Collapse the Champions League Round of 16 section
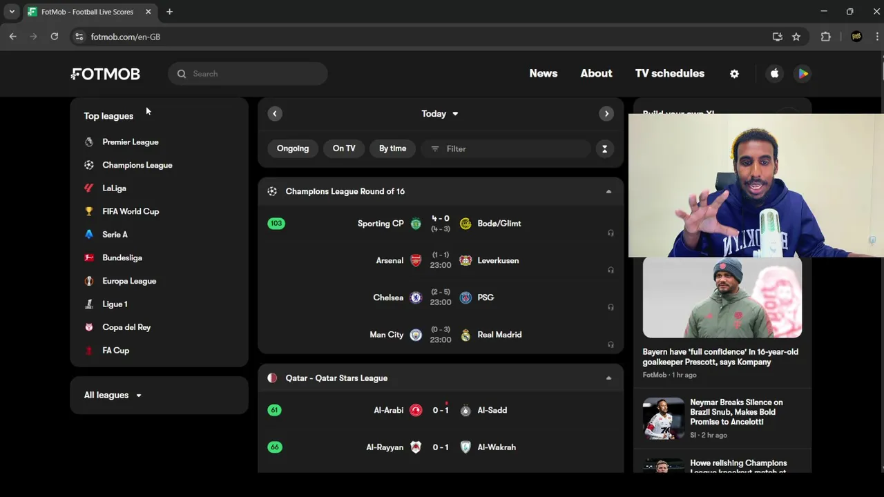Screen dimensions: 884x497 coord(608,192)
